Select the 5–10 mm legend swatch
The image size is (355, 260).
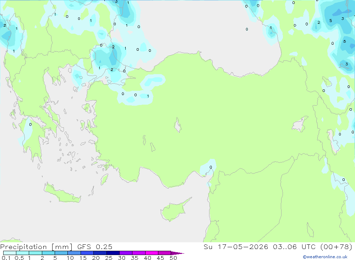61,253
